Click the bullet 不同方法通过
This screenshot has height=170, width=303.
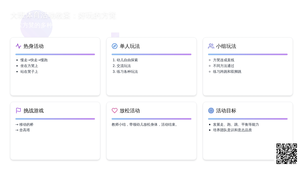224,66
